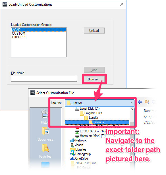The image size is (166, 175).
Task: Open the Look in dropdown arrow
Action: pos(132,103)
